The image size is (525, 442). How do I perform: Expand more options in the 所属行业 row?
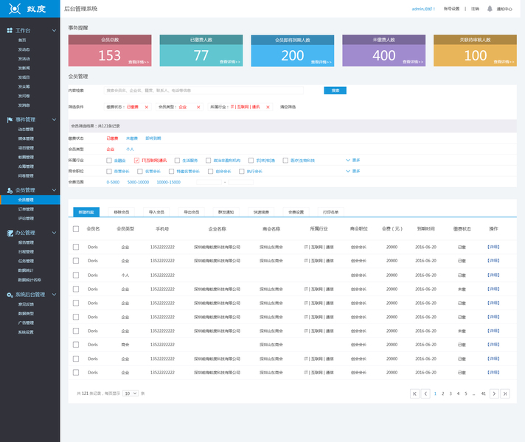point(353,161)
